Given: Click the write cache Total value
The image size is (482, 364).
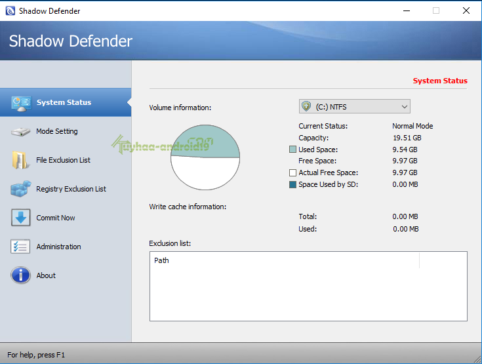Looking at the screenshot, I should point(405,216).
